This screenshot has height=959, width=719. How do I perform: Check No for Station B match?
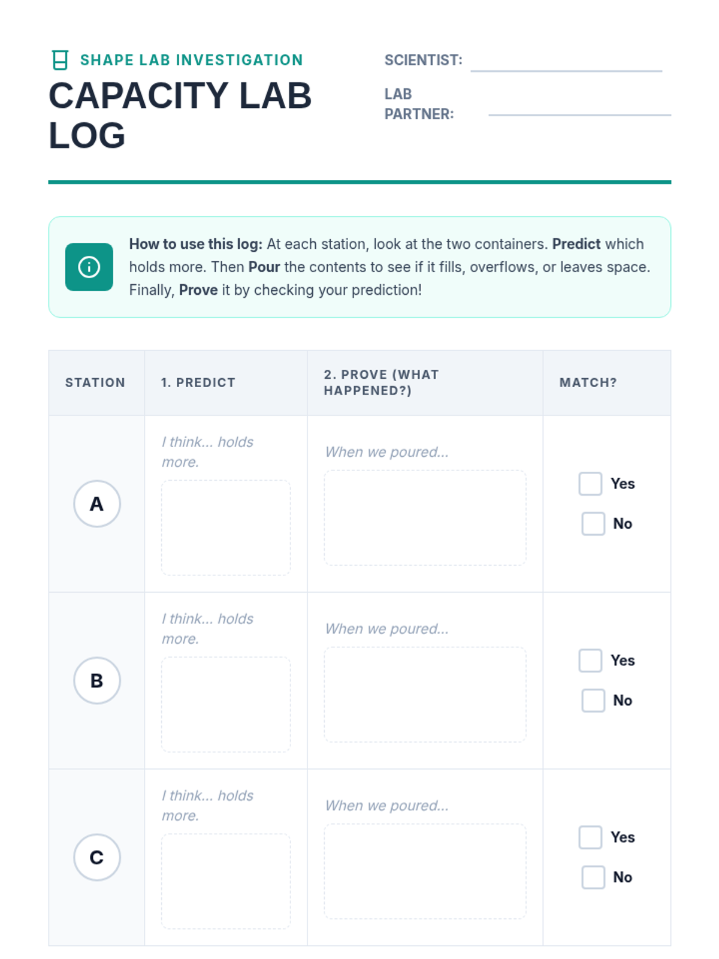point(593,700)
